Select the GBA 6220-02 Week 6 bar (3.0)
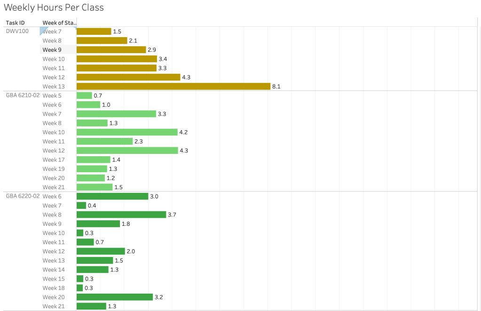The width and height of the screenshot is (481, 311). click(112, 196)
